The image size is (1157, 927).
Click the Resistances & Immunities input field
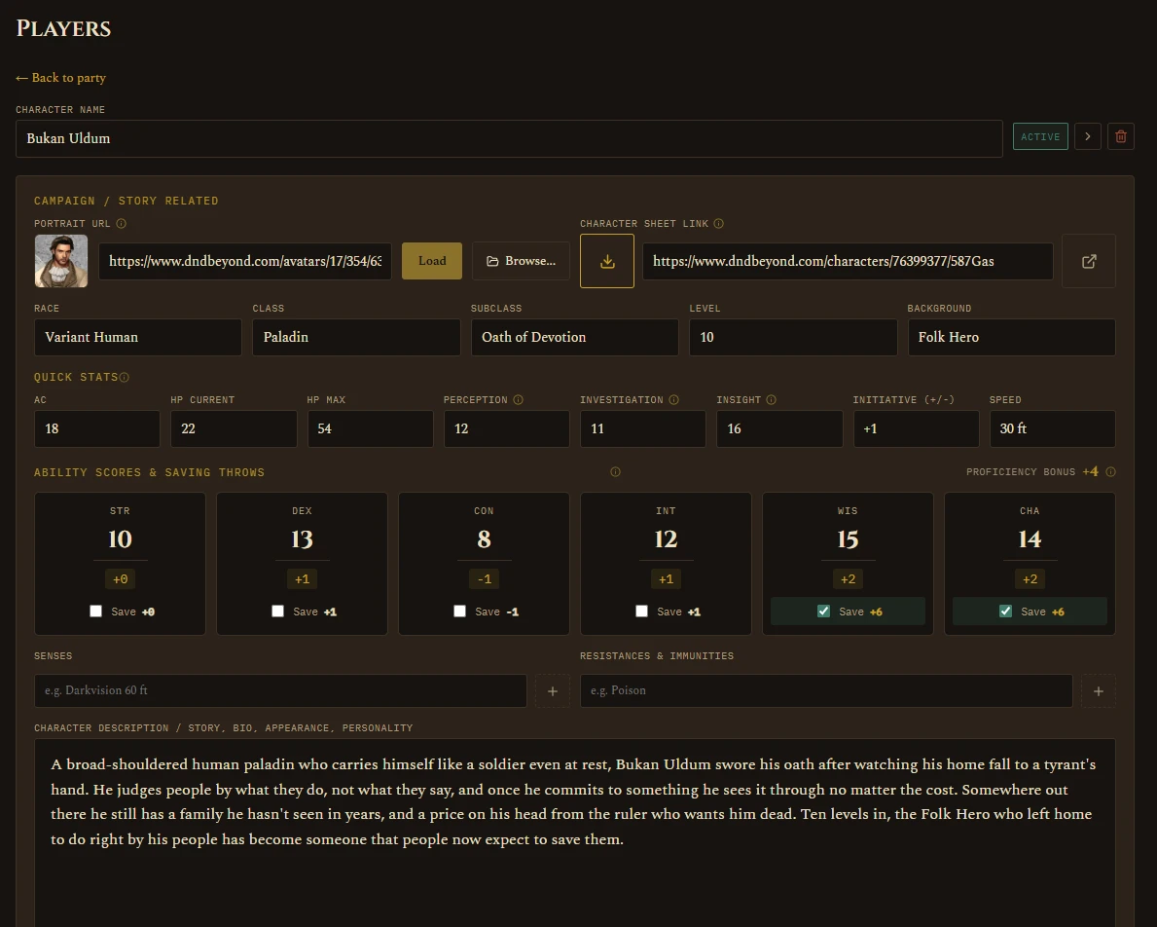point(826,691)
